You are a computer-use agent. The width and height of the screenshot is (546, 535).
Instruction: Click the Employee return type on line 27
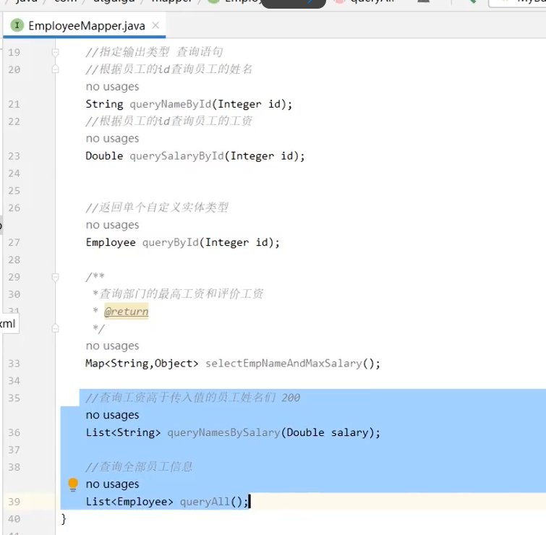[x=111, y=242]
